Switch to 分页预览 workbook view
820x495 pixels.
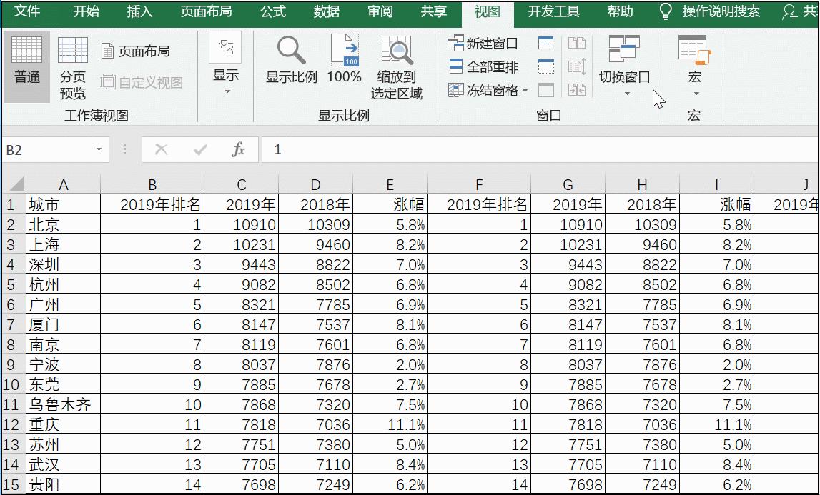tap(74, 69)
